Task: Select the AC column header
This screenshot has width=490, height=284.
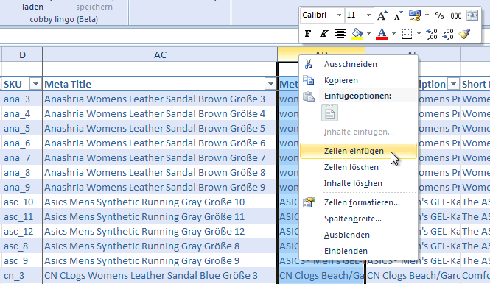Action: (x=160, y=54)
